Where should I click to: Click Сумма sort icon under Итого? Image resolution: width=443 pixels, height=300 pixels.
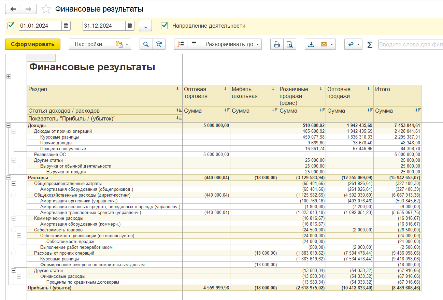[x=418, y=110]
